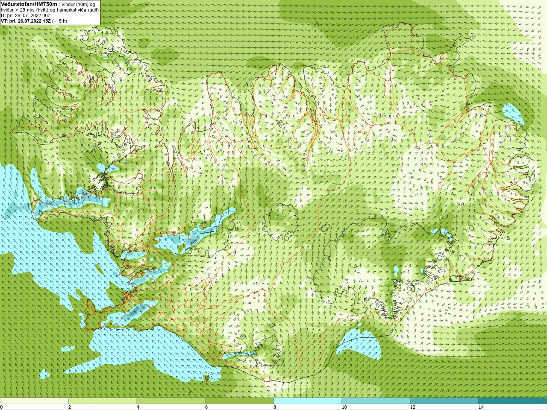Click the legend label '8'
Viewport: 547px width, 410px height.
tap(275, 407)
